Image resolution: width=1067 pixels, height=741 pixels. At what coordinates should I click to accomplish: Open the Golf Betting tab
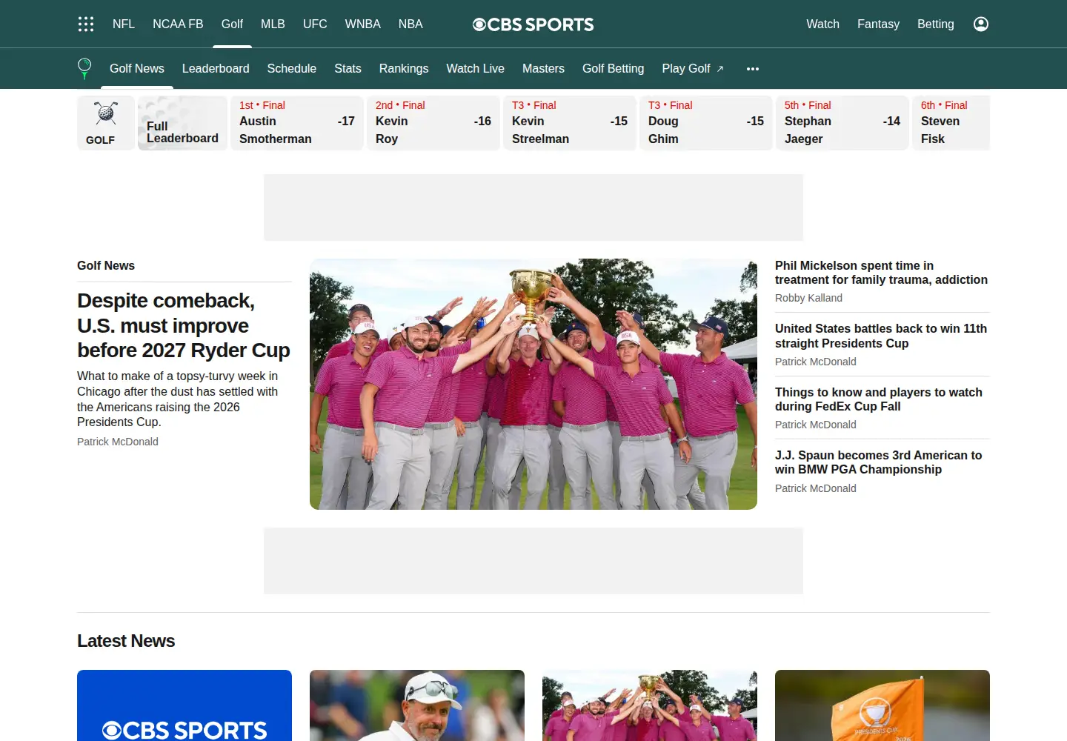click(614, 68)
